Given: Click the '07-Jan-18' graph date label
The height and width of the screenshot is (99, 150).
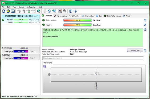Looking at the screenshot, I should 96,85.
